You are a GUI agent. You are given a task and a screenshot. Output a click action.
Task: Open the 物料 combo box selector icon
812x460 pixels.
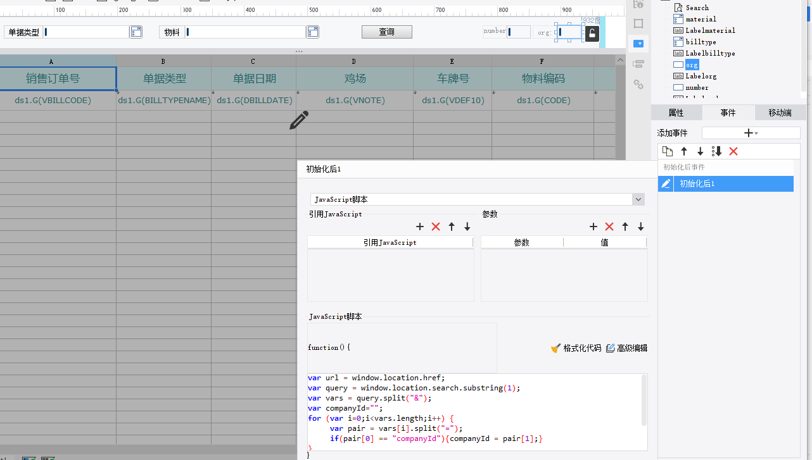tap(312, 32)
